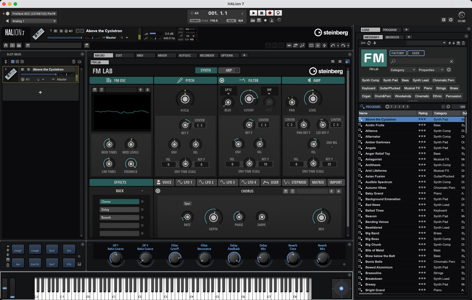Open the undo history dropdown arrow
This screenshot has width=472, height=300.
(x=338, y=45)
